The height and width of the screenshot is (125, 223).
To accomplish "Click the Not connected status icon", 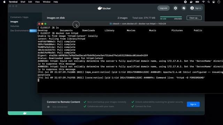I will tap(48, 107).
